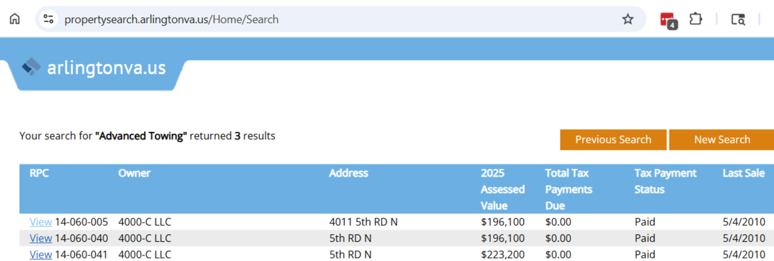This screenshot has height=261, width=774.
Task: View property record 14-060-041
Action: coord(41,254)
